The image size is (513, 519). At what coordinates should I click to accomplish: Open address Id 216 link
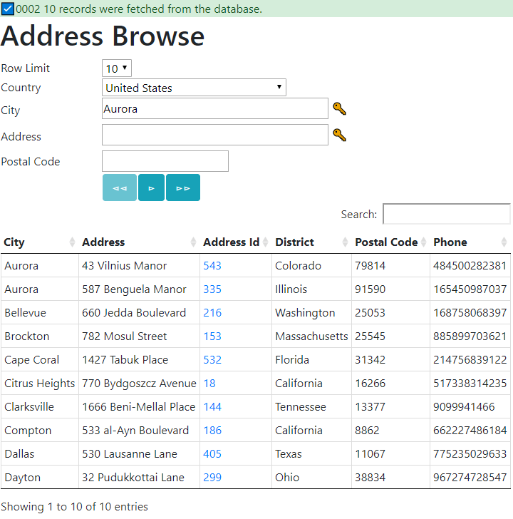tap(212, 313)
